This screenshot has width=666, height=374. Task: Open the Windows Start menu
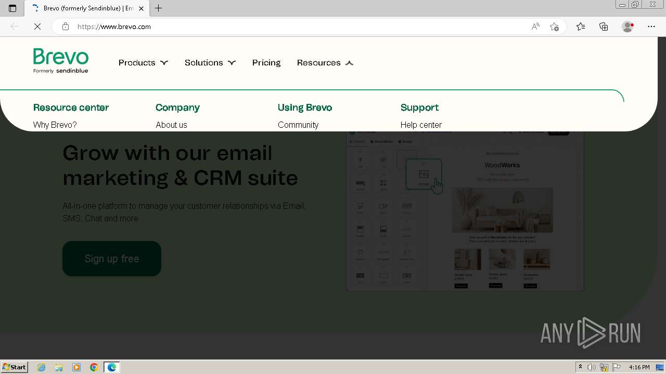15,367
